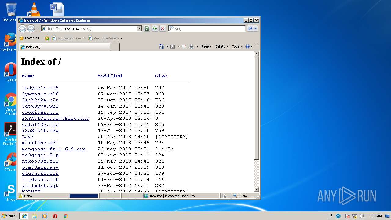Click Protected Mode status bar text

(172, 196)
